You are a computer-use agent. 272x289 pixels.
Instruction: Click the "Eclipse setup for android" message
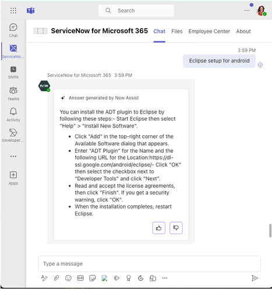click(x=219, y=61)
